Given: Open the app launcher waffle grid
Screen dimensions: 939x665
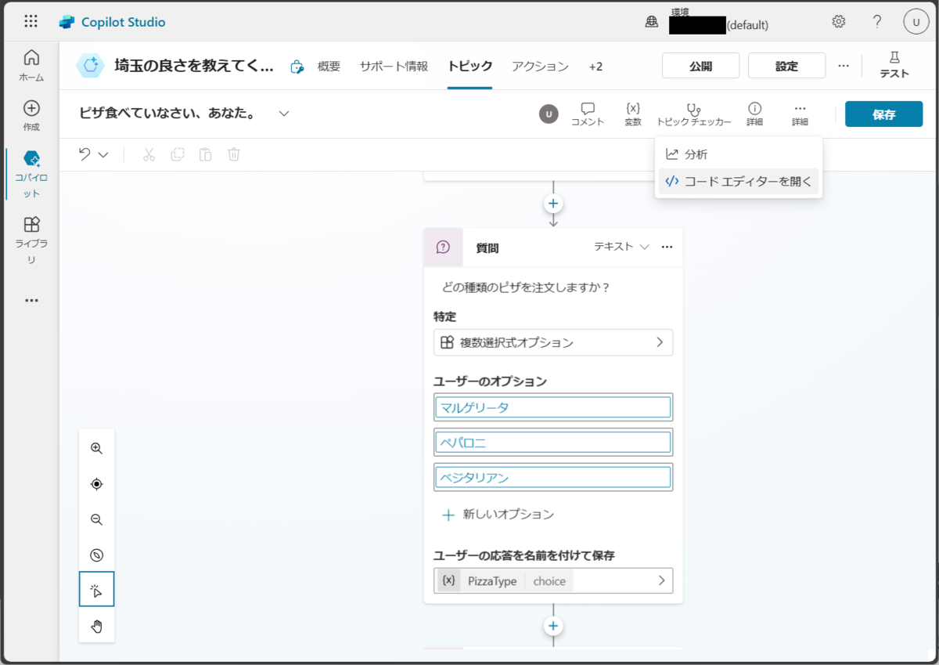Looking at the screenshot, I should pyautogui.click(x=31, y=22).
